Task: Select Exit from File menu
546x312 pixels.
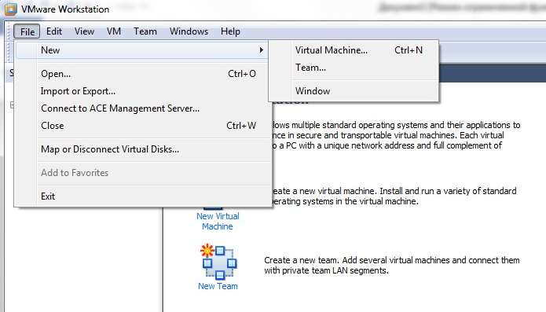Action: (143, 196)
